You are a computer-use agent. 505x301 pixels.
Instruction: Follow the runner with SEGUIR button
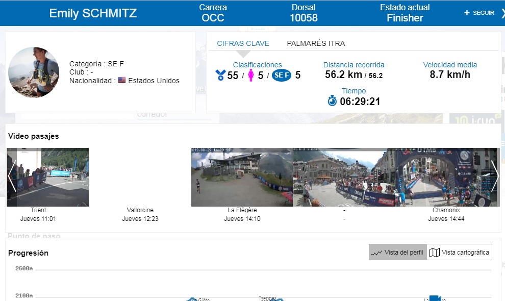click(x=479, y=13)
